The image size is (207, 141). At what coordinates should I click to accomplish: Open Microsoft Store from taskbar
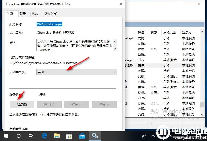click(x=69, y=136)
